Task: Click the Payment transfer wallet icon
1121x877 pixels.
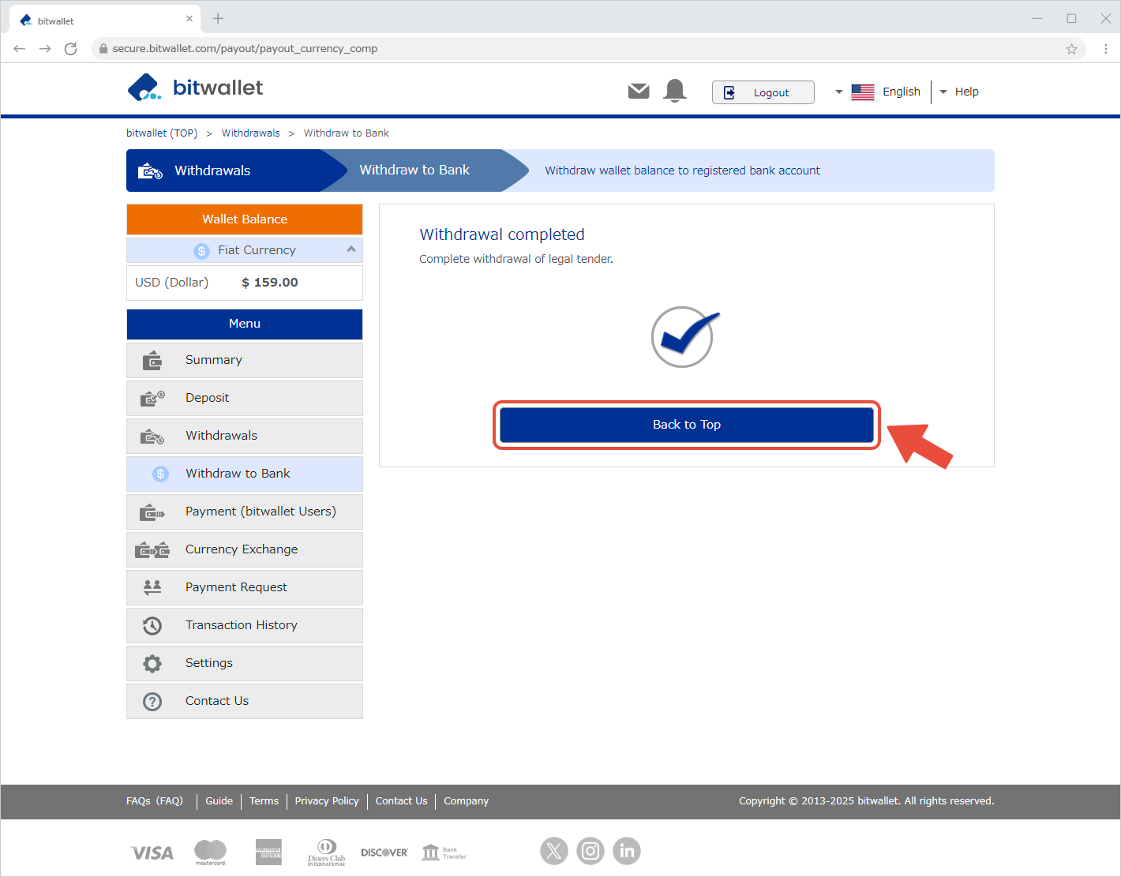Action: (152, 512)
